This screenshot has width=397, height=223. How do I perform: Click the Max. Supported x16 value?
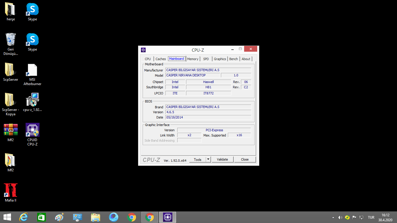pyautogui.click(x=239, y=135)
